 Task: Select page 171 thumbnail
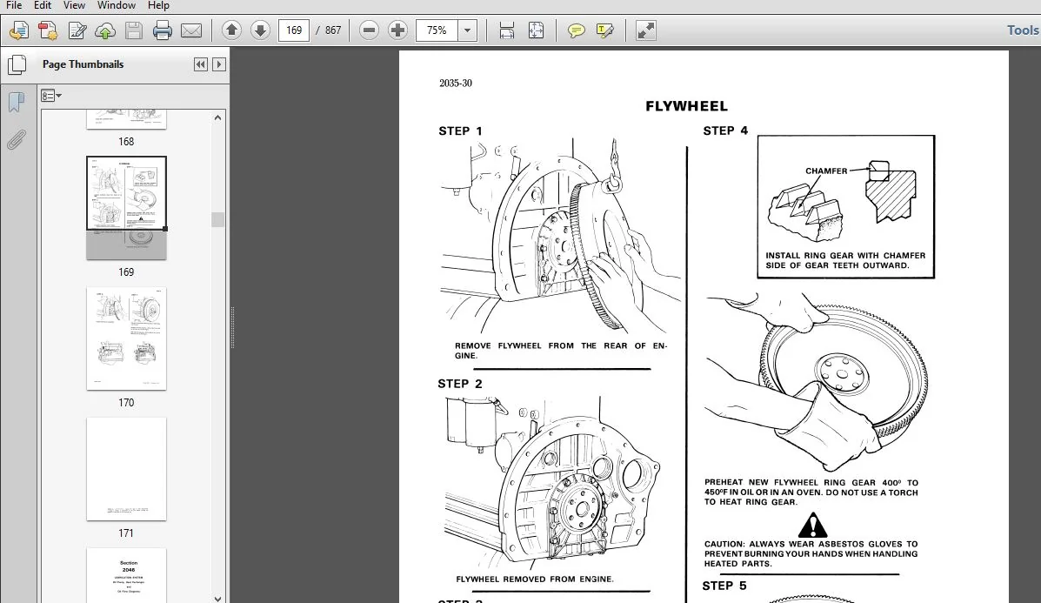(126, 469)
